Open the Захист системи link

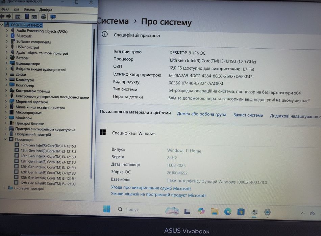click(x=248, y=115)
